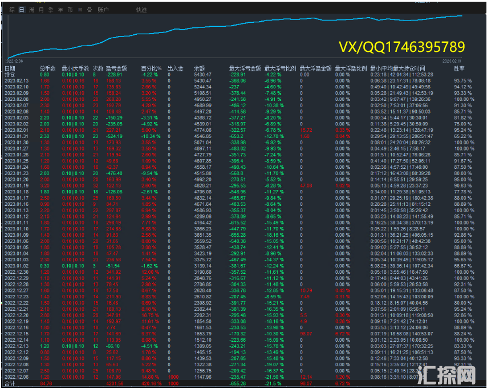The height and width of the screenshot is (389, 487).
Task: Select the 日 daily view tab
Action: click(x=22, y=10)
